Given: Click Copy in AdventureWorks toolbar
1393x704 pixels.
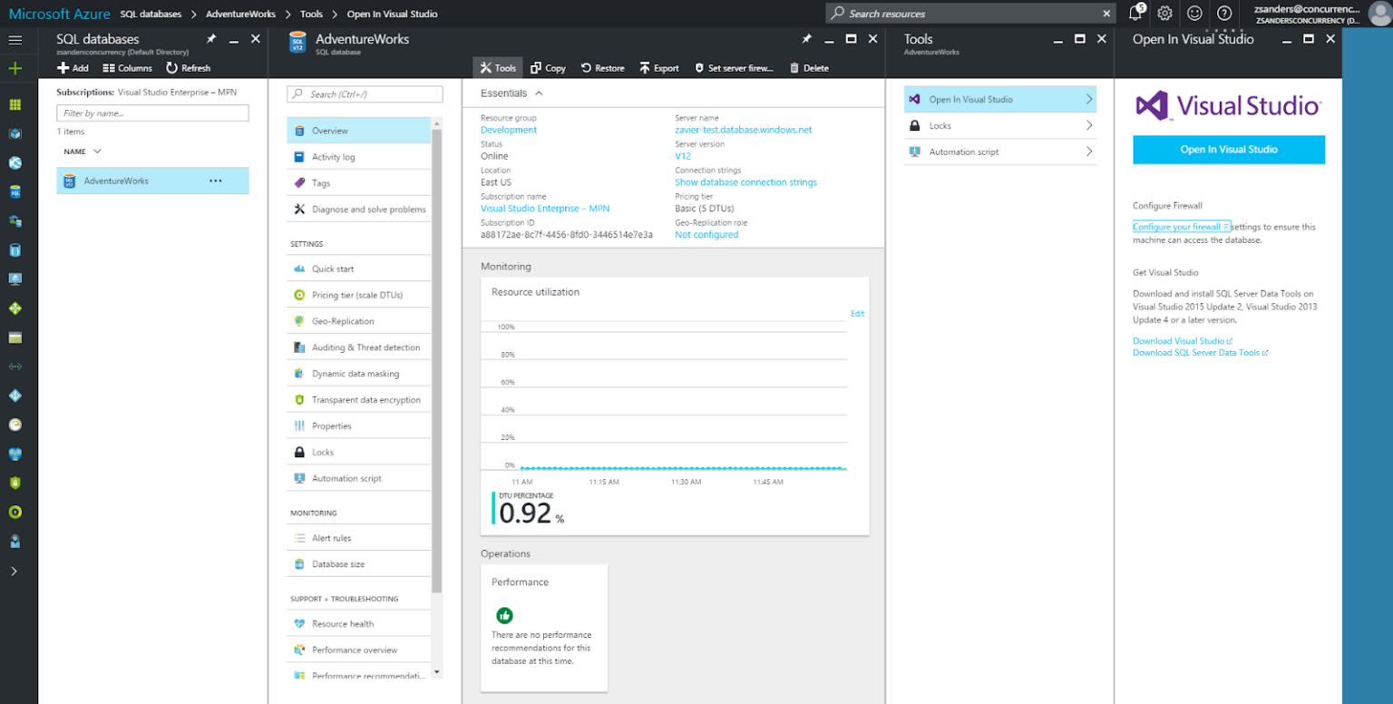Looking at the screenshot, I should coord(549,68).
